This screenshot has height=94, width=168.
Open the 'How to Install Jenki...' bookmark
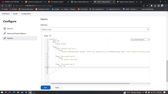click(147, 9)
